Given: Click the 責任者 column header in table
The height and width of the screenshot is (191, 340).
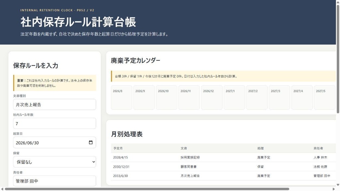Looking at the screenshot, I should (x=318, y=148).
